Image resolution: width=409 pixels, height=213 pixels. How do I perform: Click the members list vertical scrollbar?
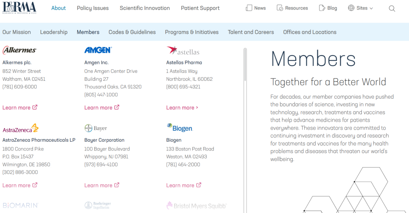click(245, 64)
